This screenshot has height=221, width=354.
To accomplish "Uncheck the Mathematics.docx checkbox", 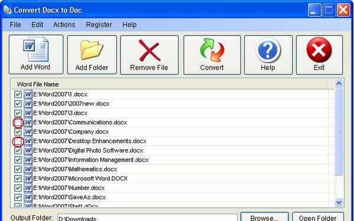I will click(18, 169).
